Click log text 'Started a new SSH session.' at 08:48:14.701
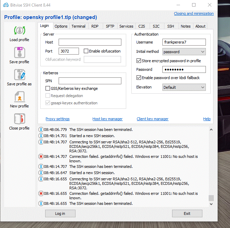The width and height of the screenshot is (230, 228). pos(92,136)
